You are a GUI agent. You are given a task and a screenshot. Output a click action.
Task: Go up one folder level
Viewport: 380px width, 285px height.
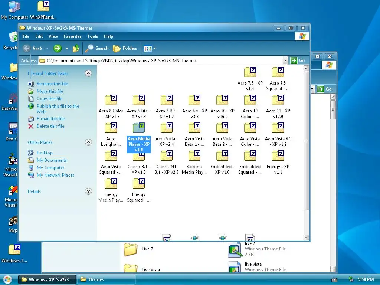coord(76,48)
